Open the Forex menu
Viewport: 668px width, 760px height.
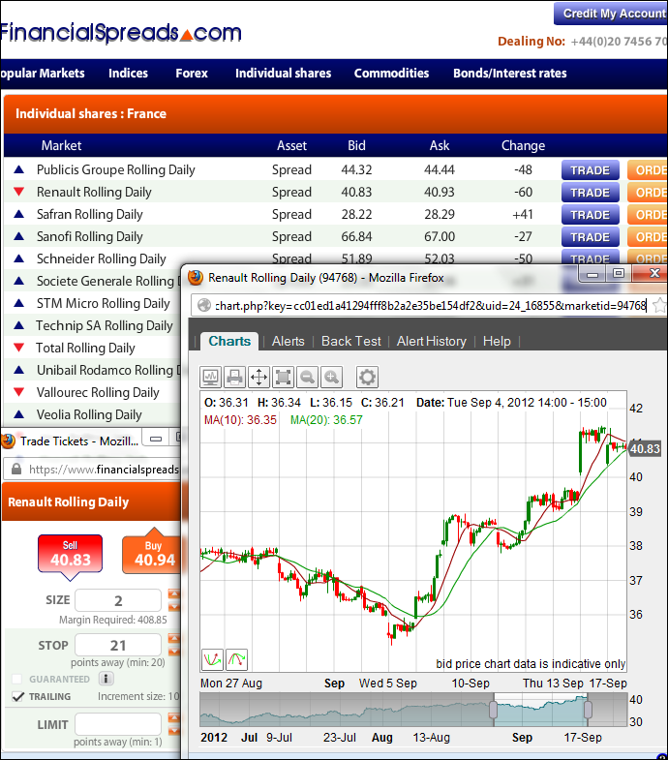[192, 74]
